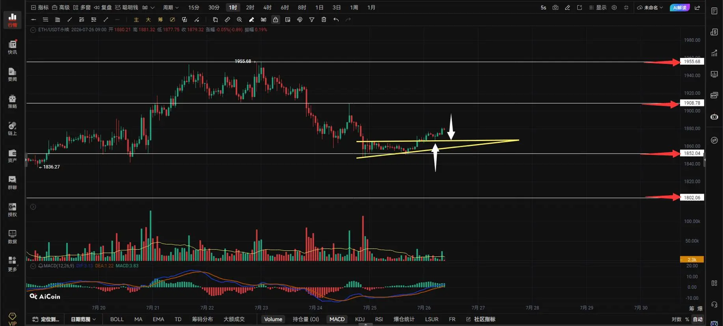723x326 pixels.
Task: Select the KDJ indicator tab
Action: point(360,319)
